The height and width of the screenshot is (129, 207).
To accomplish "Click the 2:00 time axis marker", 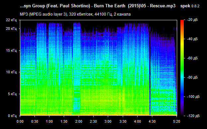I will (79, 121).
